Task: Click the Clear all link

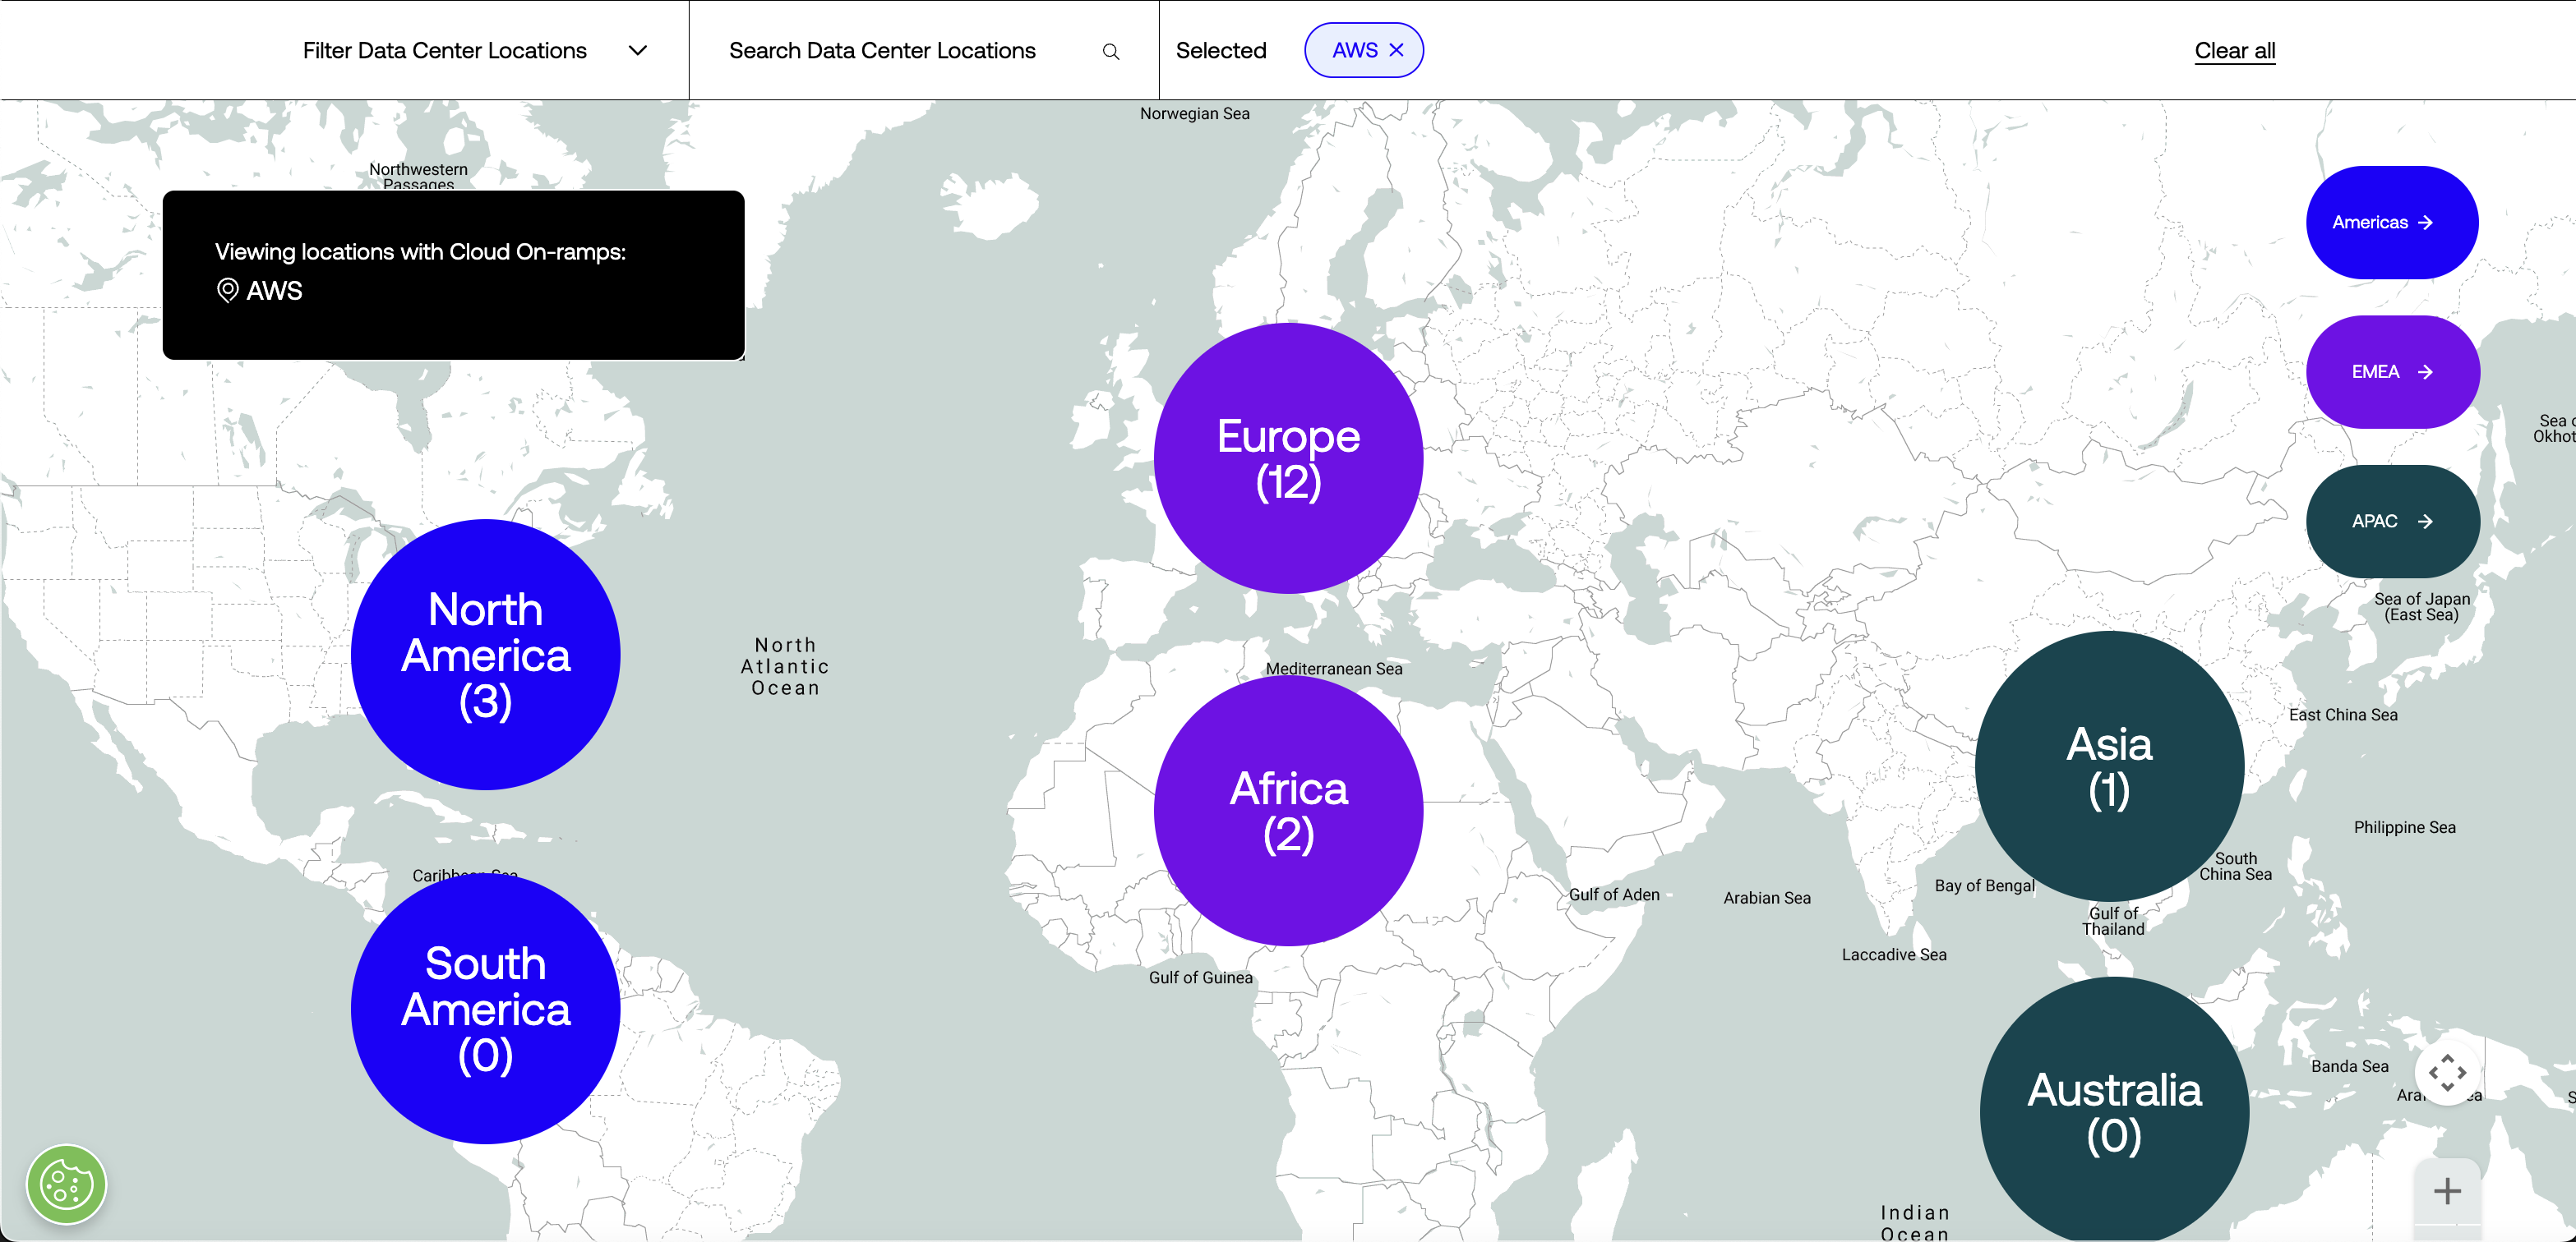Action: [x=2235, y=50]
